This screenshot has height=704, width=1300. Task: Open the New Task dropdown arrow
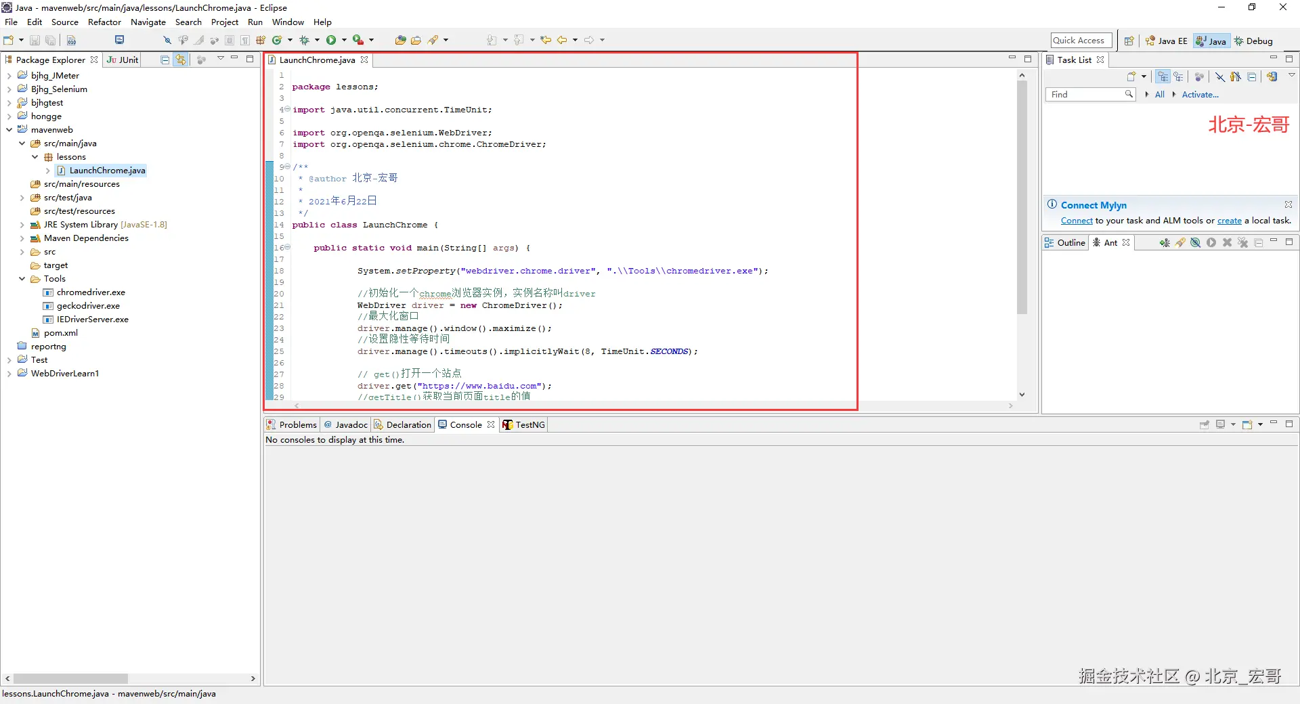click(x=1144, y=76)
